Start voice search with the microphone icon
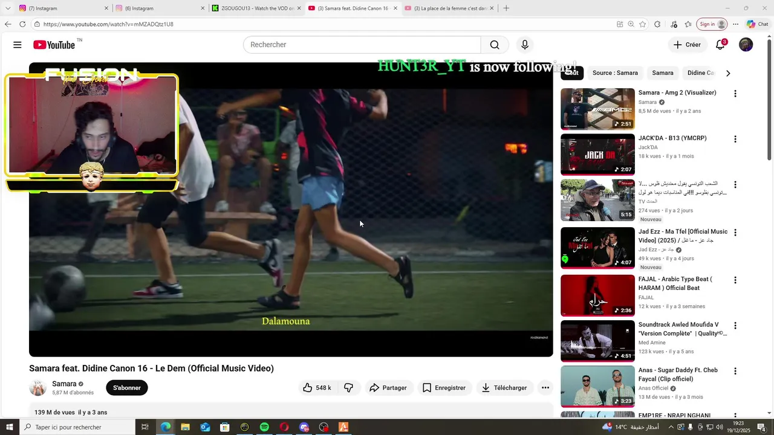Screen dimensions: 774x435 click(x=525, y=45)
